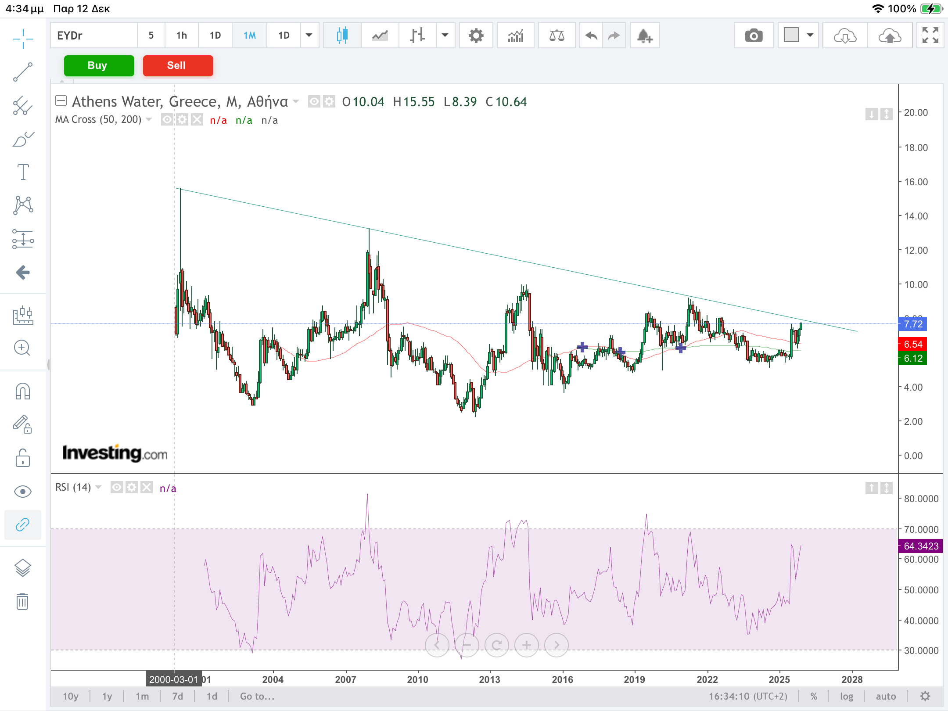Select the trend line drawing tool

(23, 72)
